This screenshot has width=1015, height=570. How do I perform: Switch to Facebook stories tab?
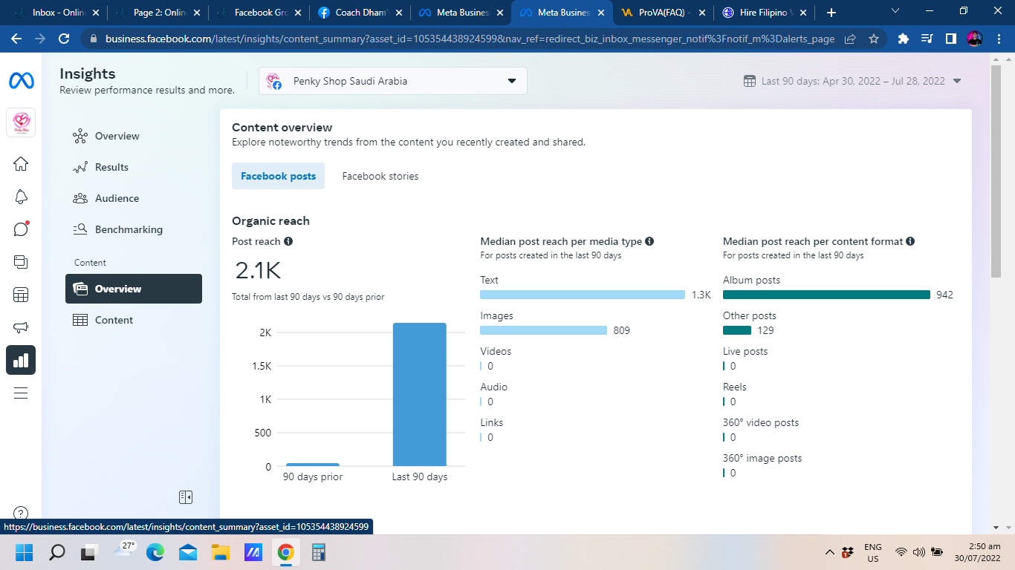click(380, 176)
